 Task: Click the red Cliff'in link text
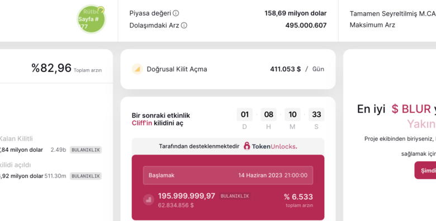tap(142, 123)
